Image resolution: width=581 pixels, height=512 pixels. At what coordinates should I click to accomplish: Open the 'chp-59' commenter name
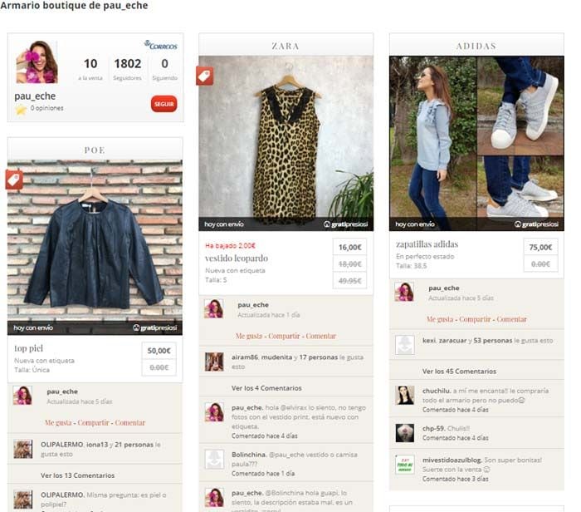tap(434, 428)
